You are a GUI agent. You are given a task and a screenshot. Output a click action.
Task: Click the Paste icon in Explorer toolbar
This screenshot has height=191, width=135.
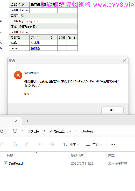pos(15,144)
